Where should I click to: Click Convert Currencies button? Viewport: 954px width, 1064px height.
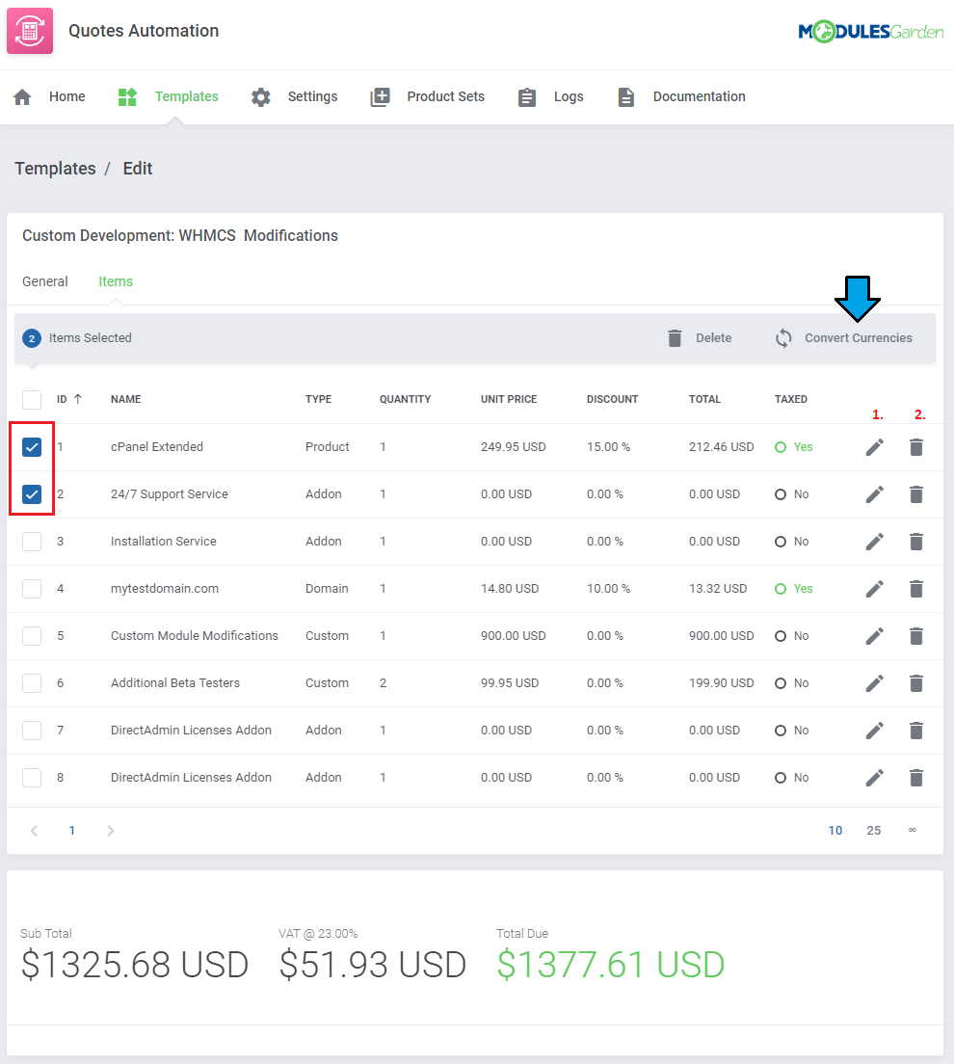pos(844,338)
